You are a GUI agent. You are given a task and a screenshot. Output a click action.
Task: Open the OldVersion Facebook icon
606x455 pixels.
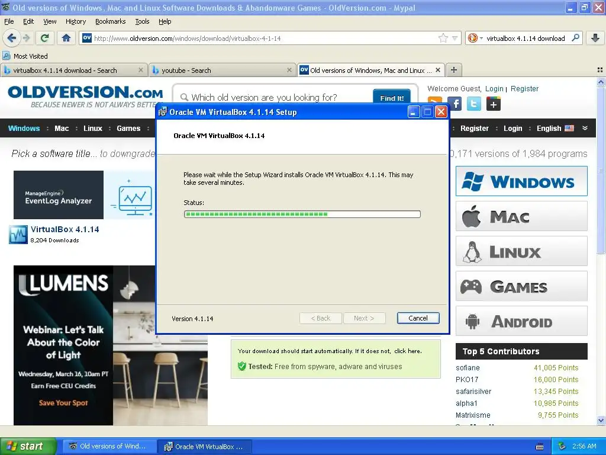[455, 104]
